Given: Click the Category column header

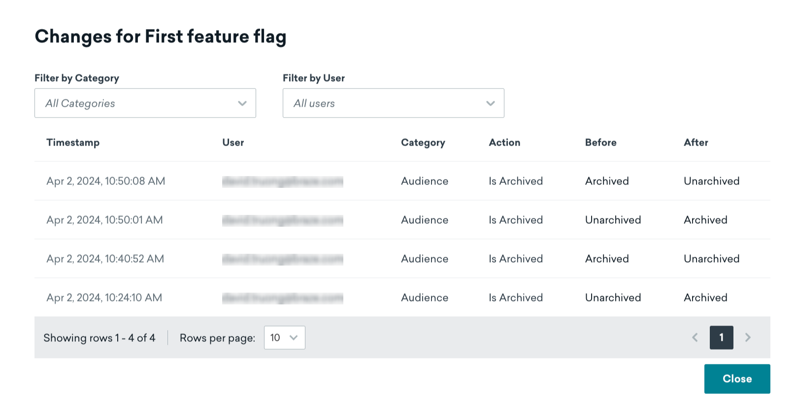Looking at the screenshot, I should (x=423, y=143).
